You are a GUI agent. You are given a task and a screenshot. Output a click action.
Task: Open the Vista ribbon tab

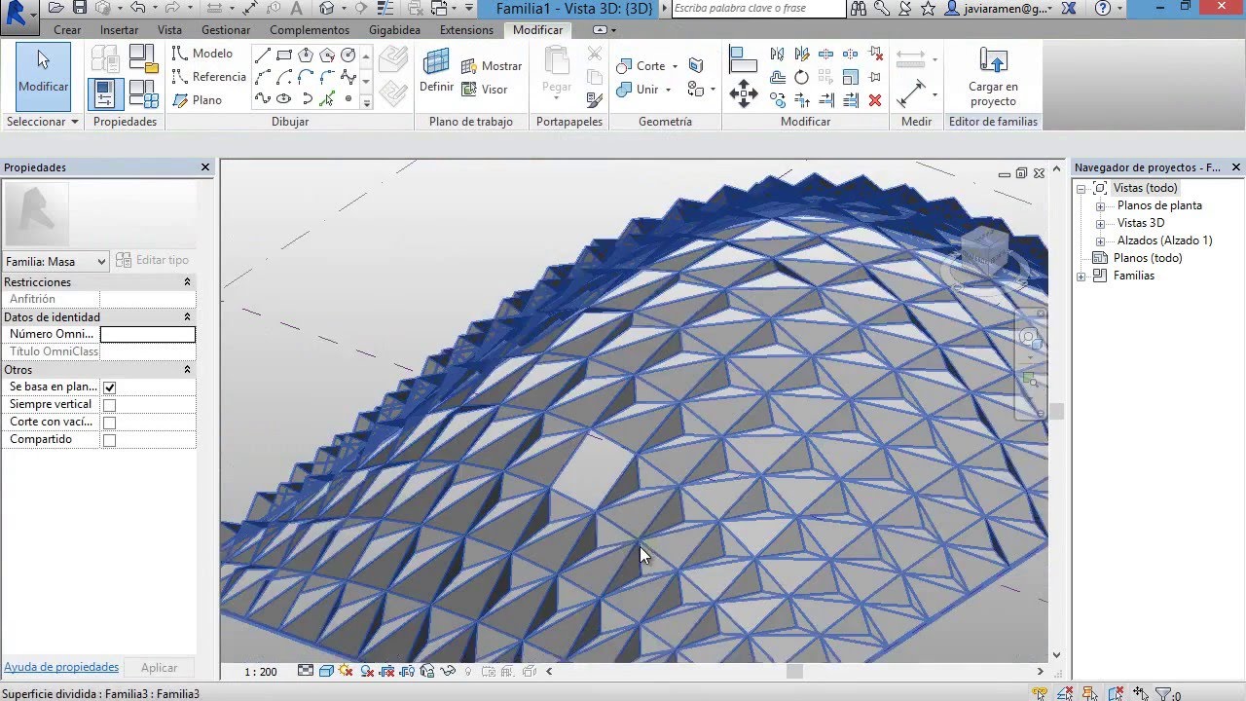170,30
